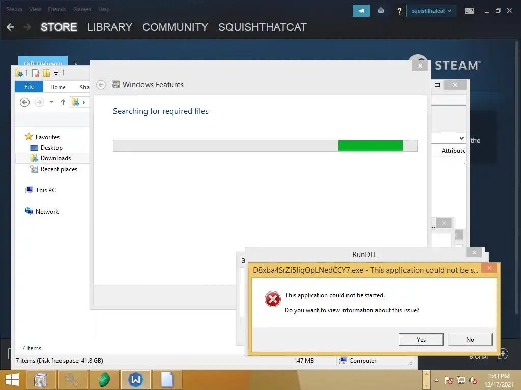This screenshot has width=521, height=390.
Task: Close the RunDLL dialog
Action: pos(474,253)
